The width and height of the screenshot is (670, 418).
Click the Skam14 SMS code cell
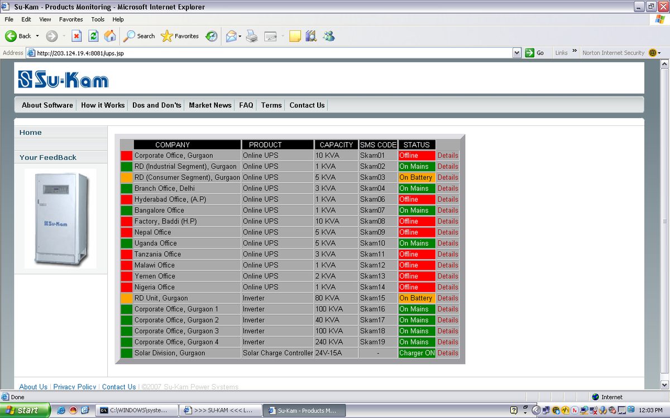pos(378,287)
